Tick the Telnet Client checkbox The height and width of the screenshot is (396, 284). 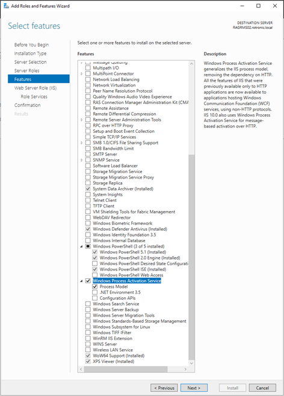(88, 200)
